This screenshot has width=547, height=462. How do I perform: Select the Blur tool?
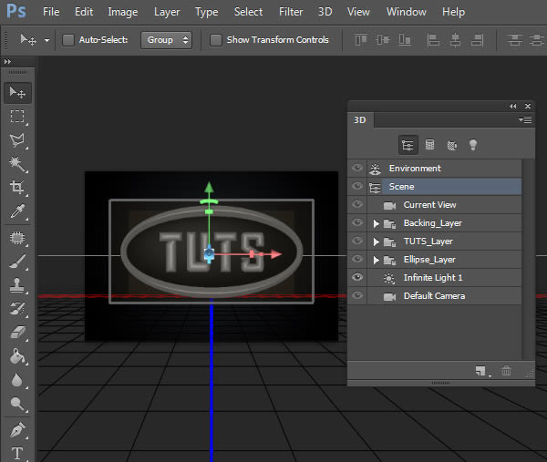(x=17, y=380)
